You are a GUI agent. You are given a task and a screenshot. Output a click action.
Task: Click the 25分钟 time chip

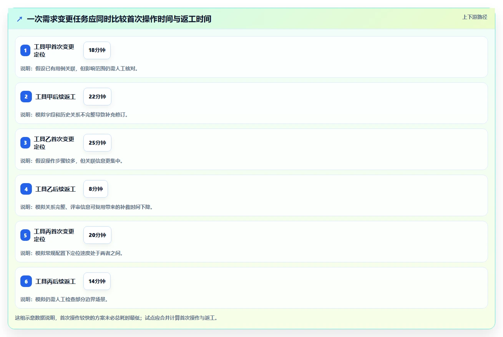(97, 143)
